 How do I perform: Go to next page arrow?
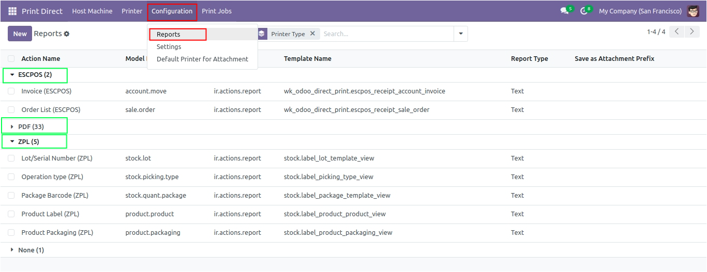[692, 32]
